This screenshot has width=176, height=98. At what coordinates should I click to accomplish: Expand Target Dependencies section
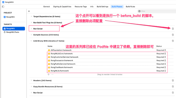(31, 17)
